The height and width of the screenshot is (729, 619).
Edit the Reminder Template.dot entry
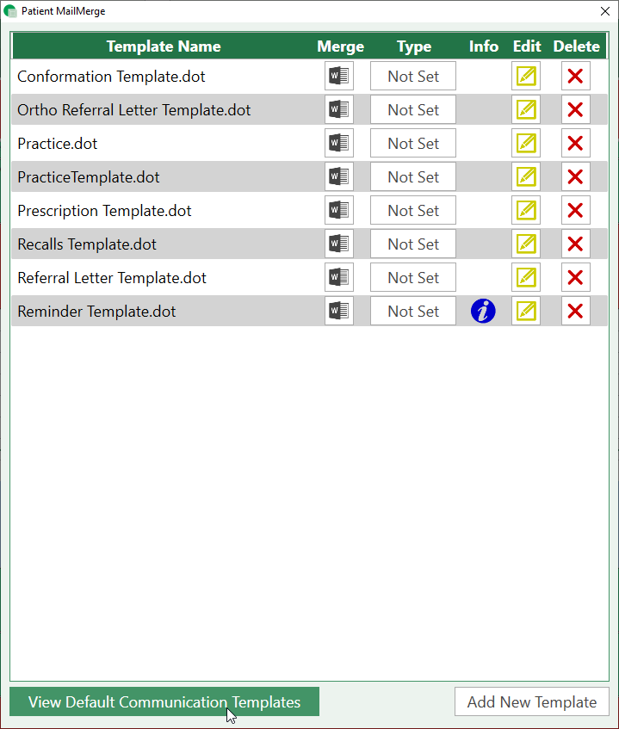[525, 311]
